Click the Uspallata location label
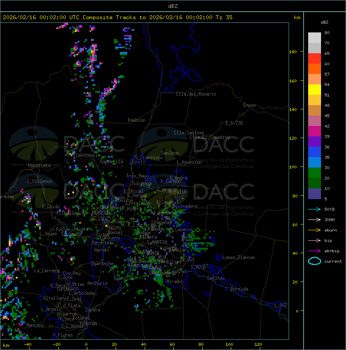 pyautogui.click(x=39, y=165)
